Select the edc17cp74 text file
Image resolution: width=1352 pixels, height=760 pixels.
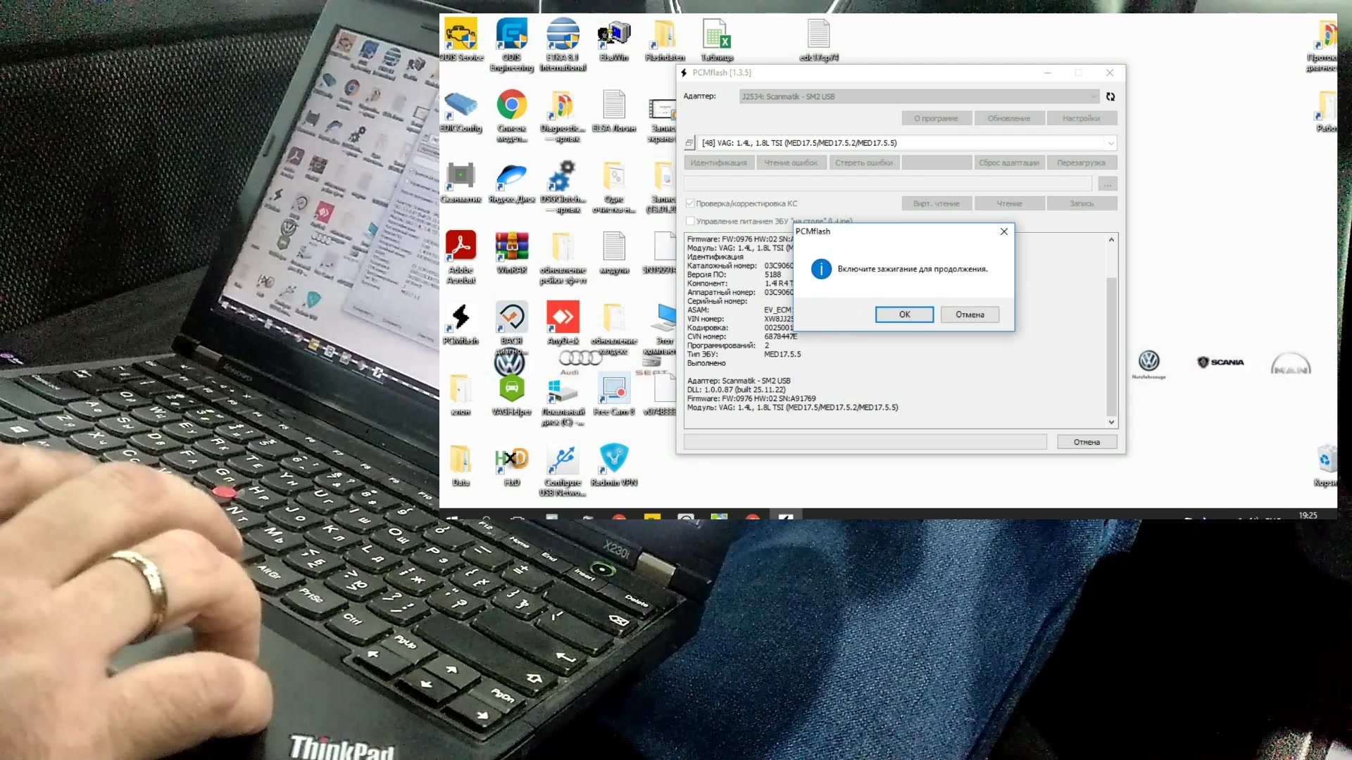tap(819, 39)
